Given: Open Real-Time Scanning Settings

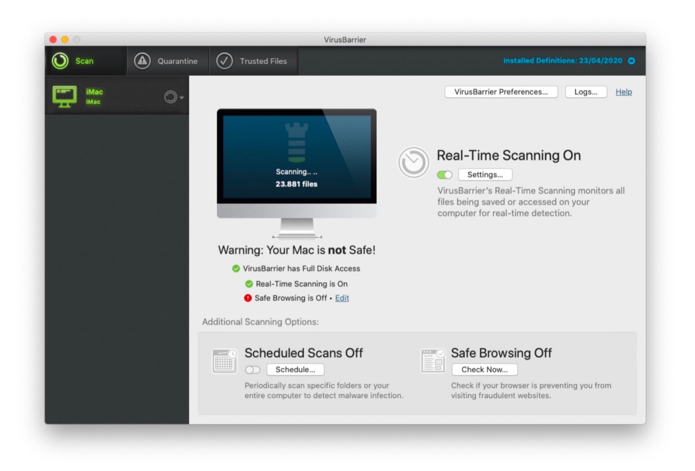Looking at the screenshot, I should tap(485, 175).
